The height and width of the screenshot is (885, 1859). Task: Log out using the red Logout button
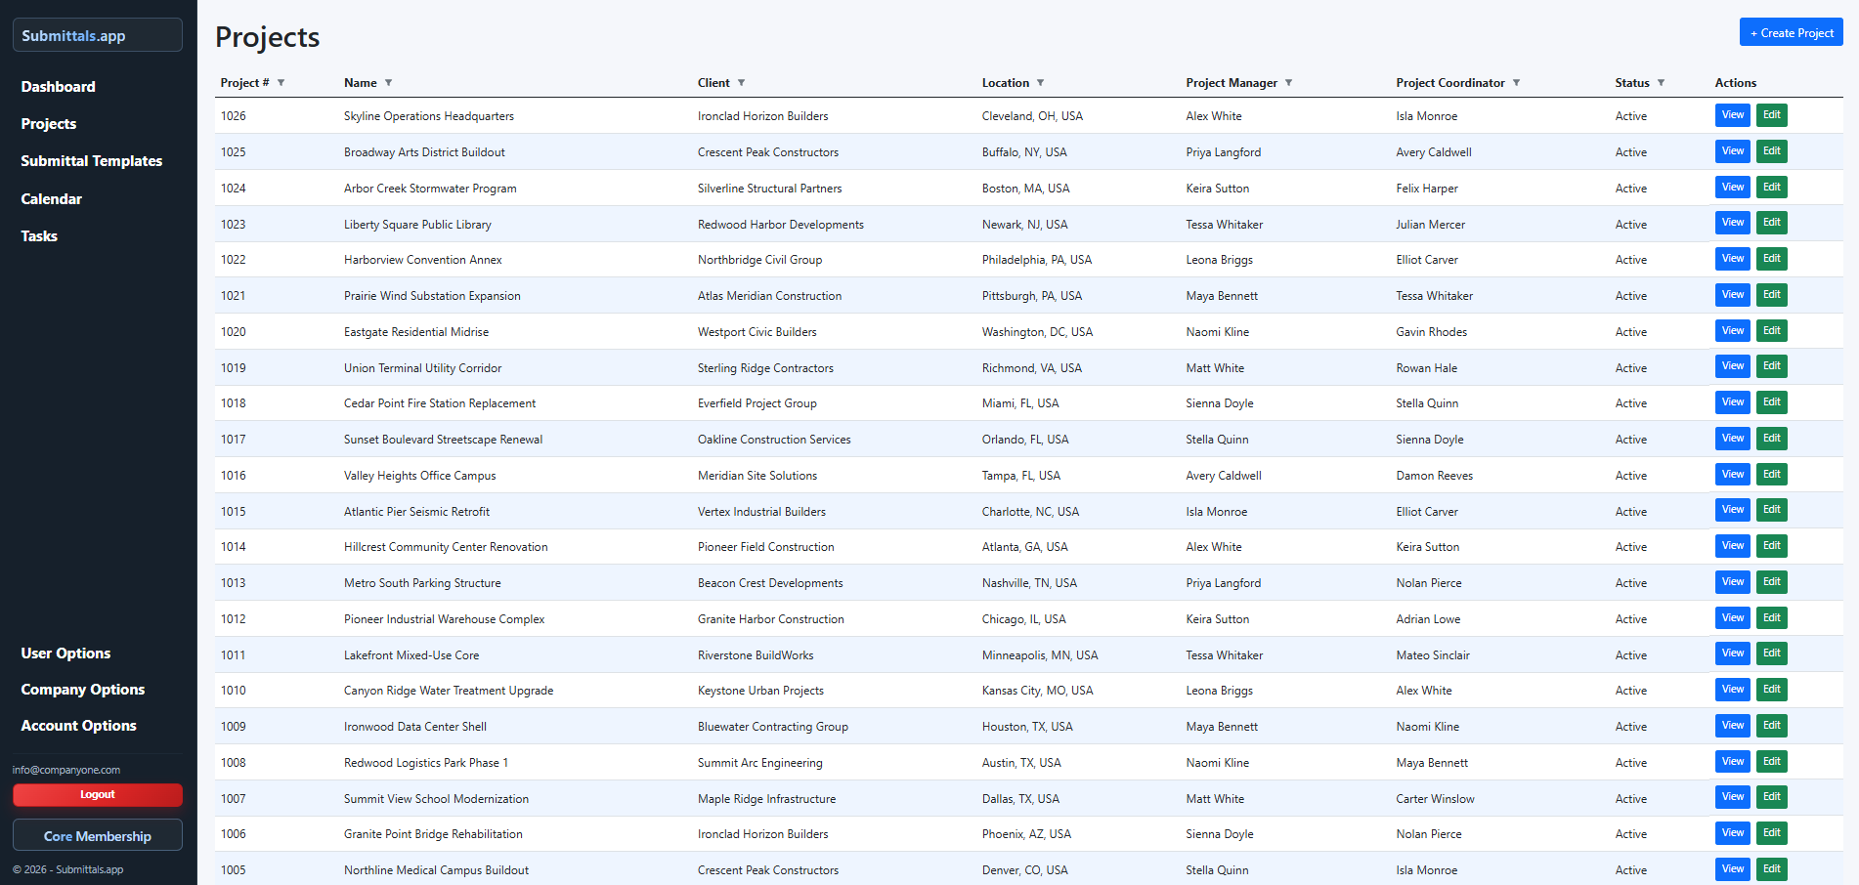point(98,795)
